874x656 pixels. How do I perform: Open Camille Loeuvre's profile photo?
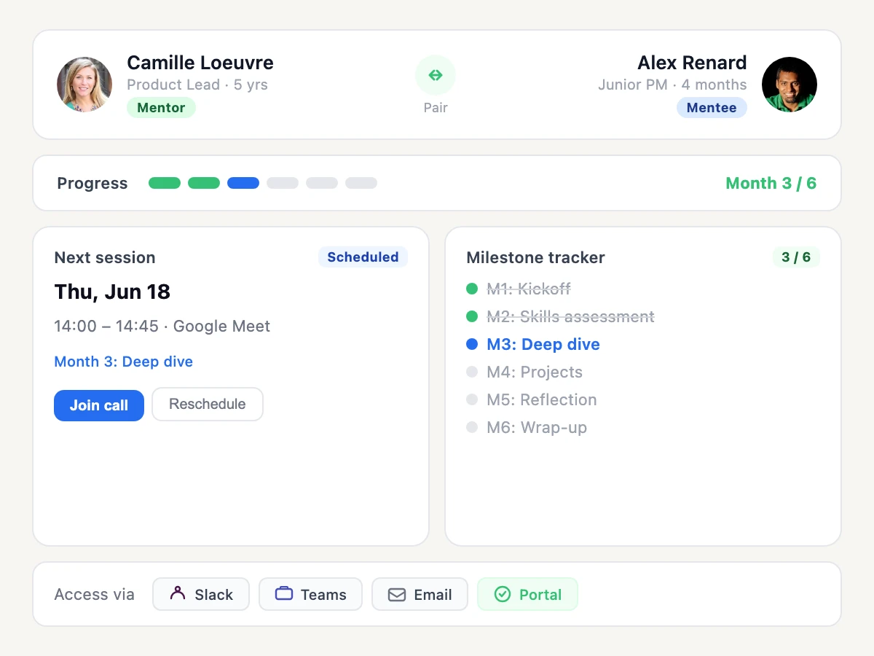[x=84, y=85]
